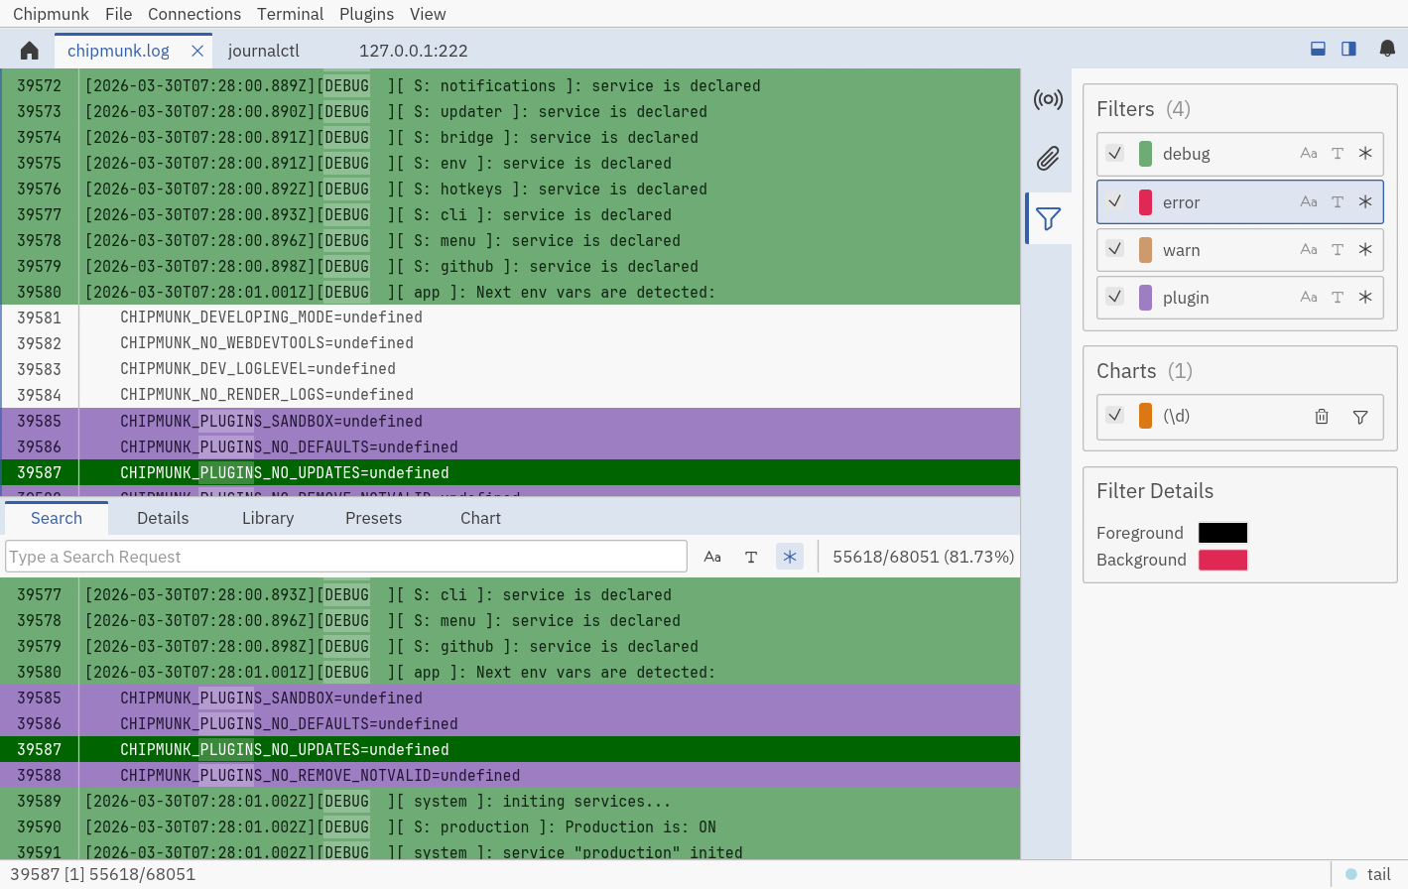
Task: Disable the warn filter checkbox
Action: tap(1115, 249)
